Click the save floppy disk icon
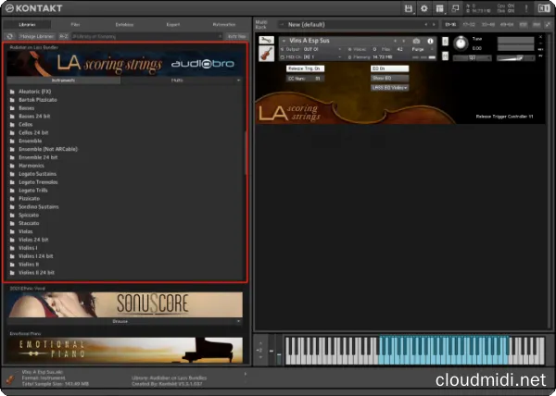 [410, 8]
